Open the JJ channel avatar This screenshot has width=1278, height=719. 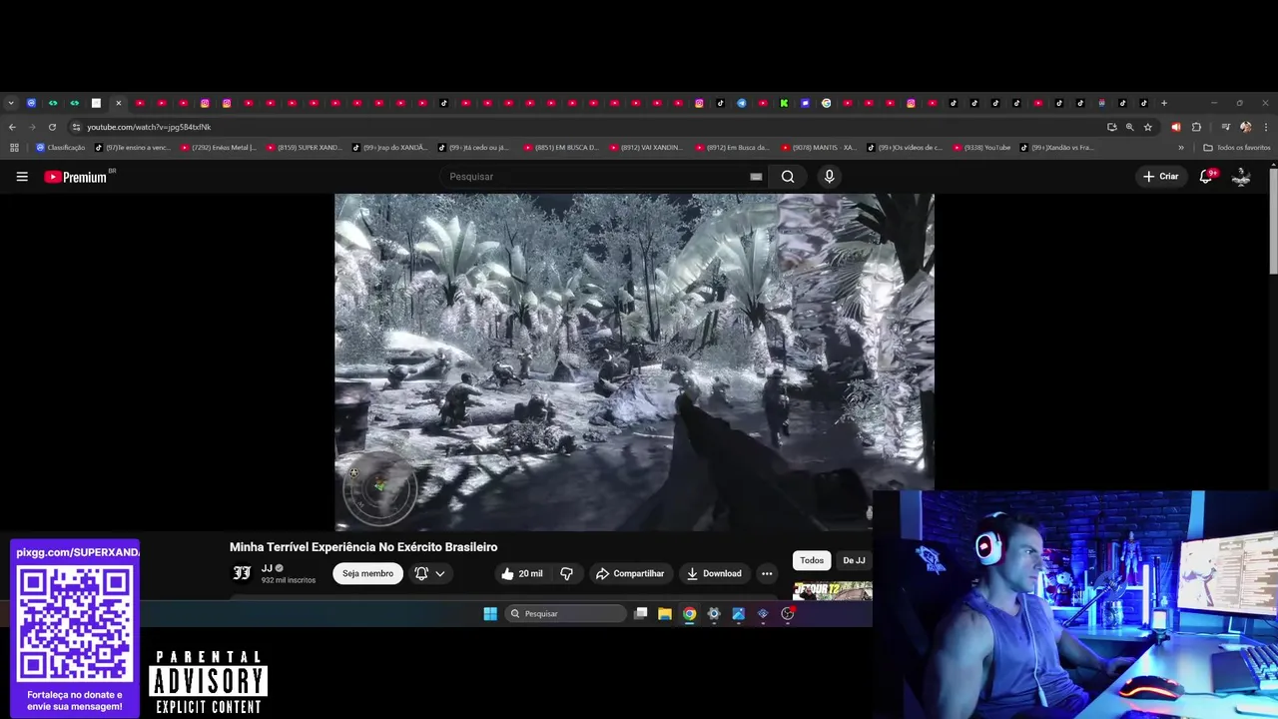click(242, 573)
